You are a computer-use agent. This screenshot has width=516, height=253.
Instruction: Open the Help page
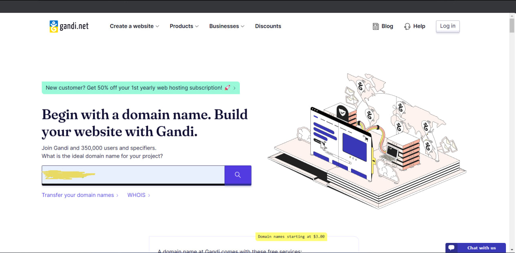tap(415, 26)
